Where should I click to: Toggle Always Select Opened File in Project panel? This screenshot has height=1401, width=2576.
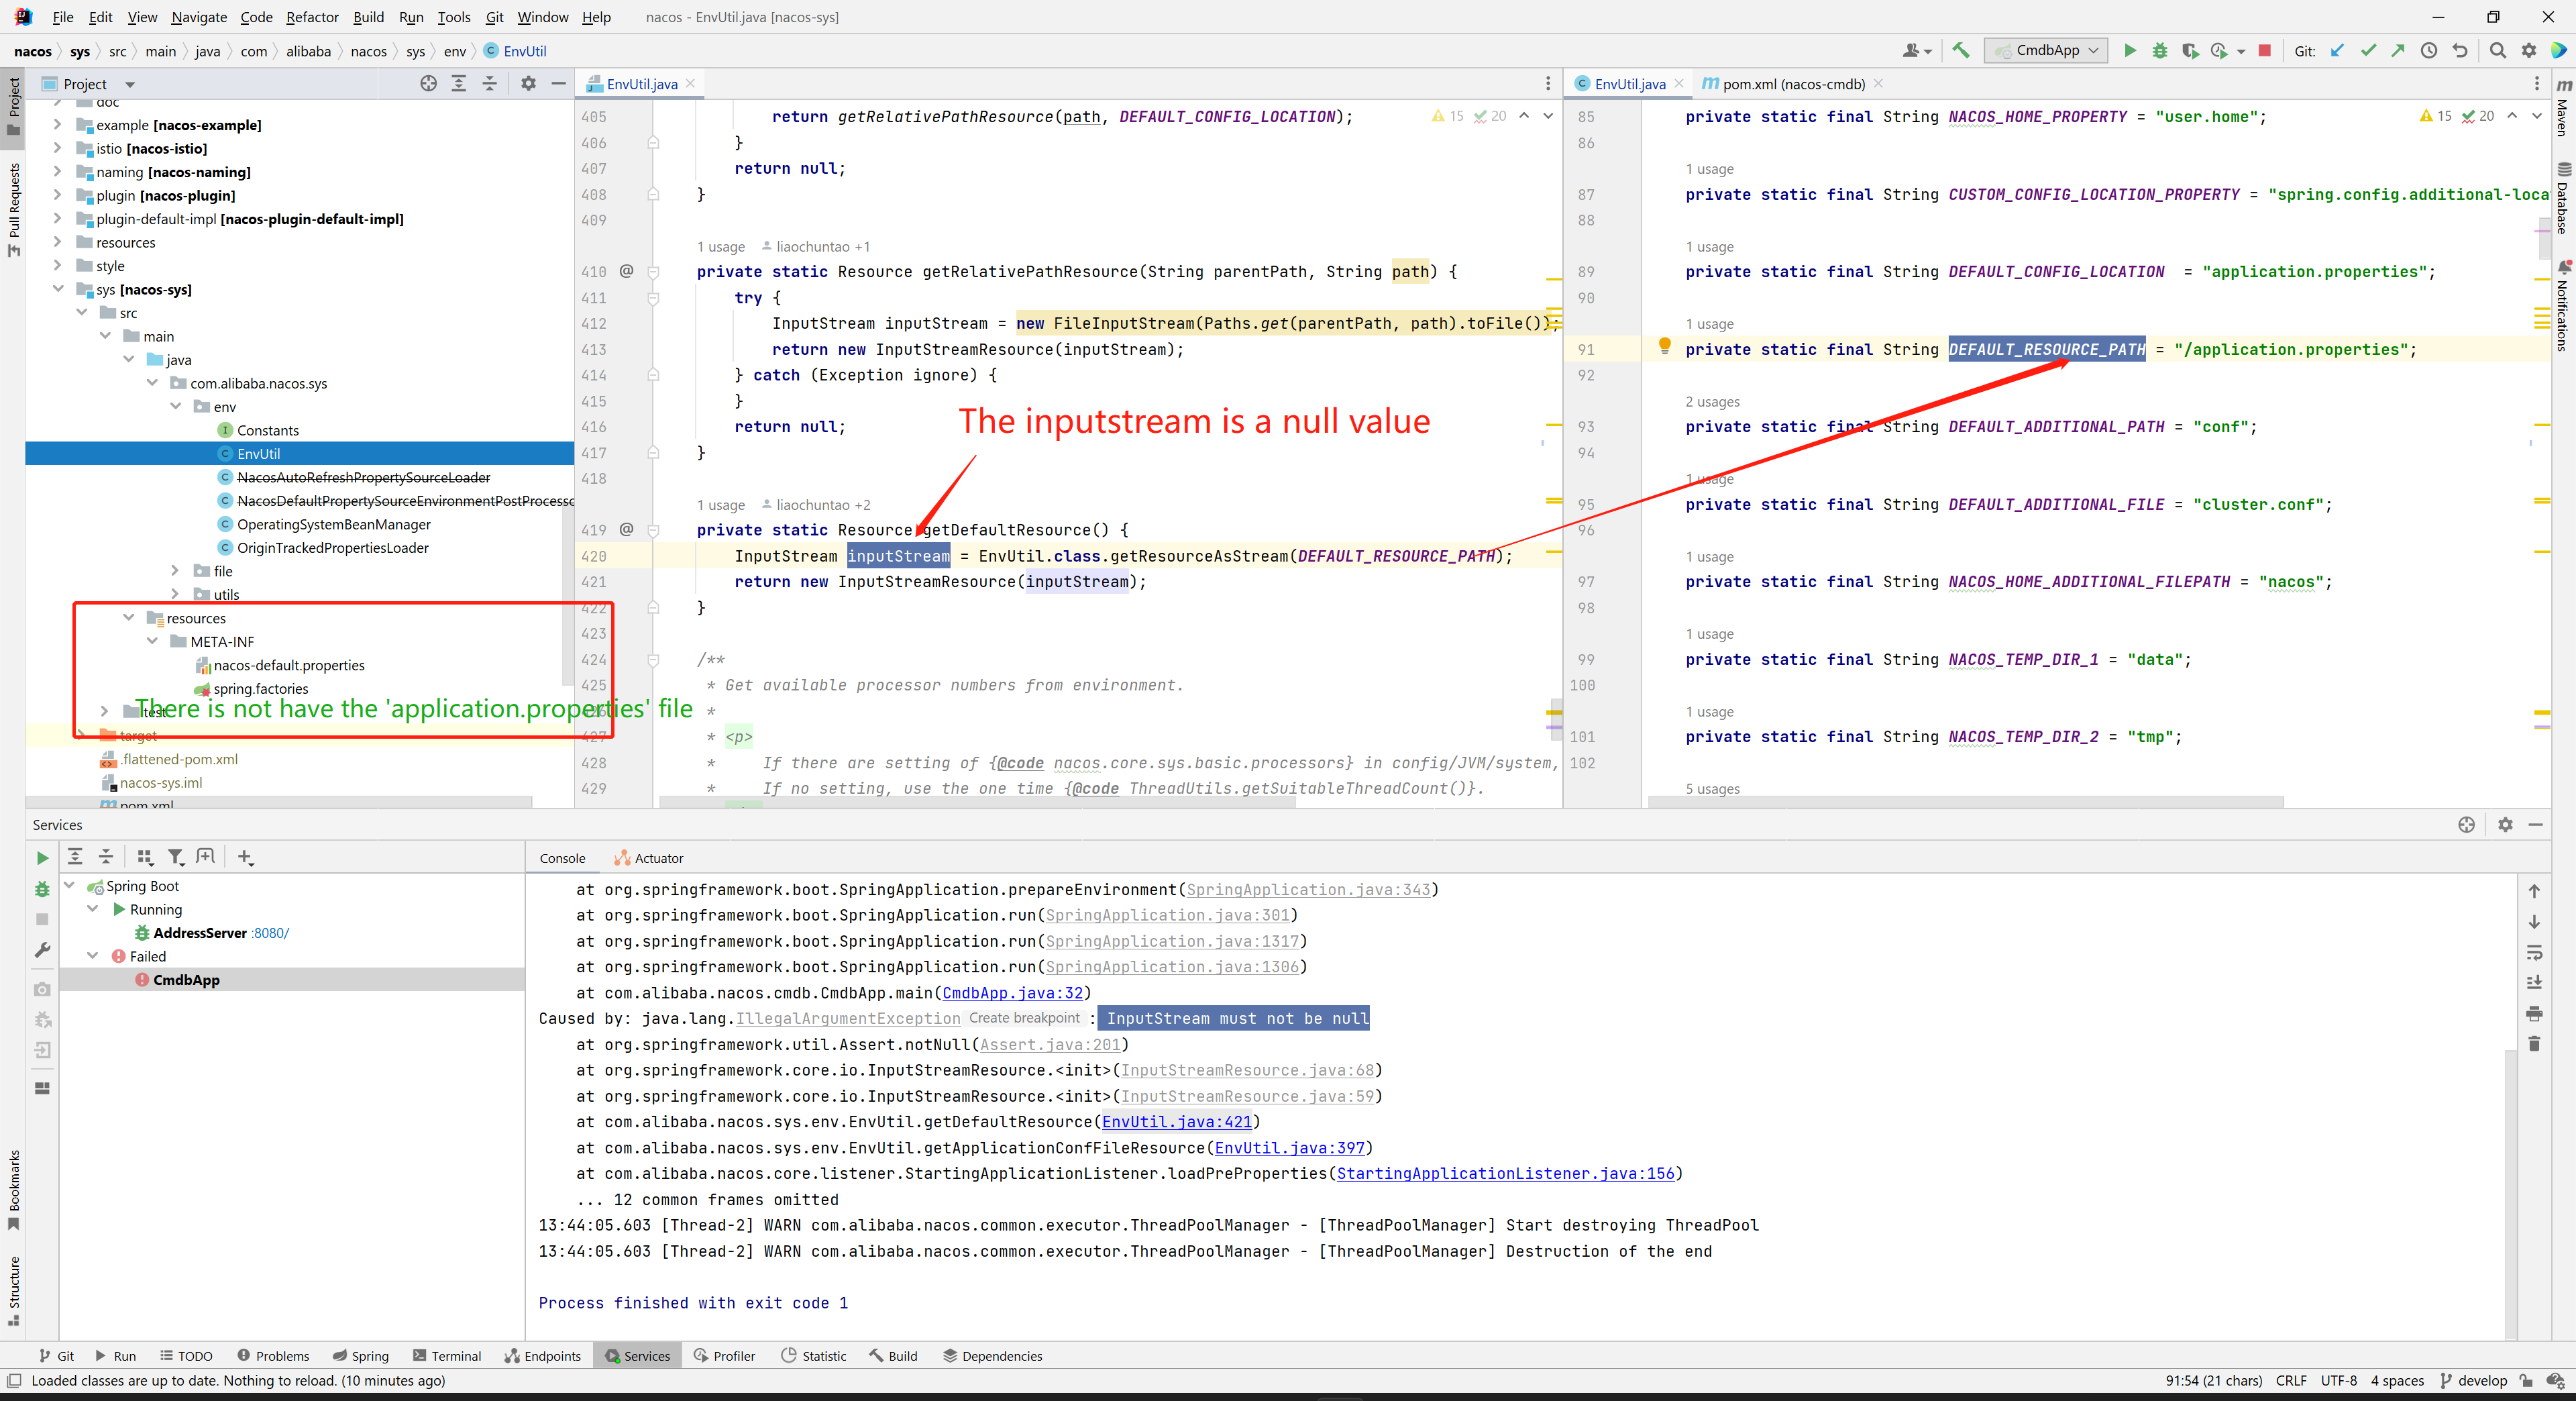pyautogui.click(x=429, y=84)
